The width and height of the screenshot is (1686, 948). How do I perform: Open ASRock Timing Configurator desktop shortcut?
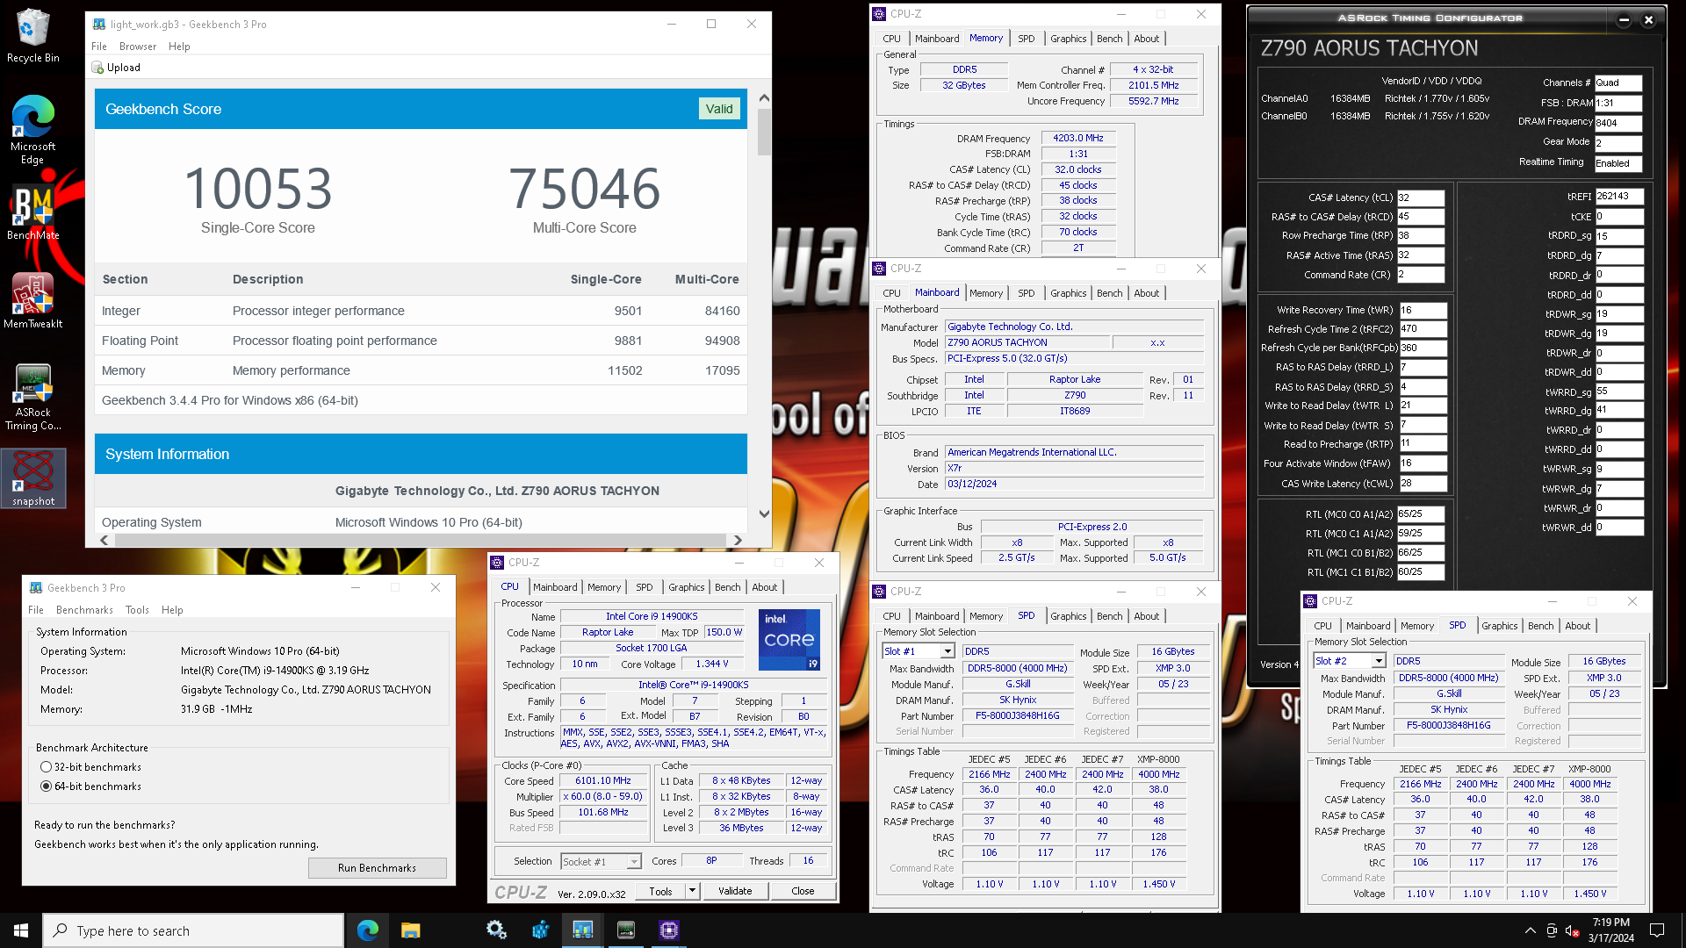(33, 397)
